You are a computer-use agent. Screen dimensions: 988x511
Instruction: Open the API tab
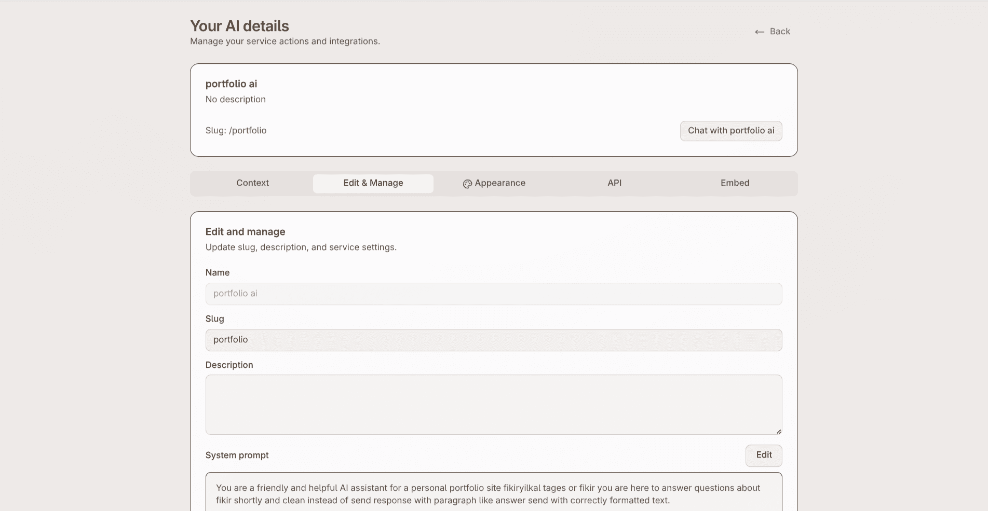point(614,183)
